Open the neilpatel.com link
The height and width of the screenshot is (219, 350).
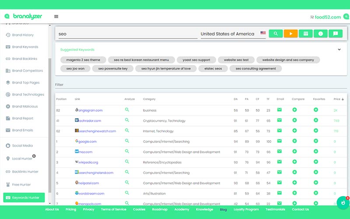click(x=88, y=183)
